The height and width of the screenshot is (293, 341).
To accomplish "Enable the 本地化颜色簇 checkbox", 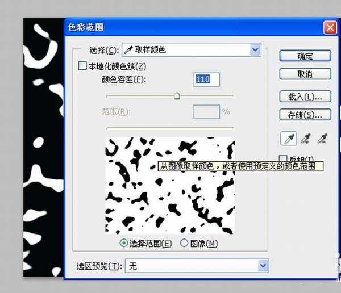I will click(x=83, y=66).
